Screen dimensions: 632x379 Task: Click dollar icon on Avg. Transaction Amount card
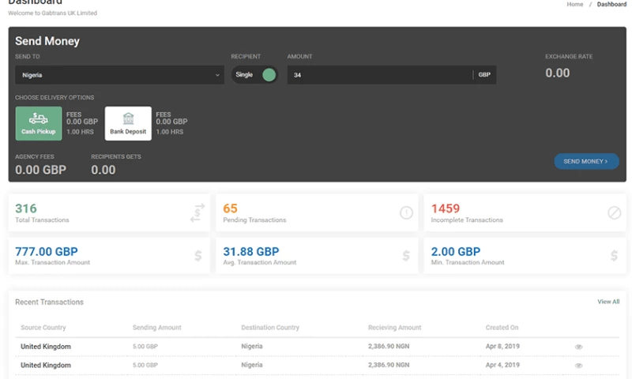click(x=406, y=256)
